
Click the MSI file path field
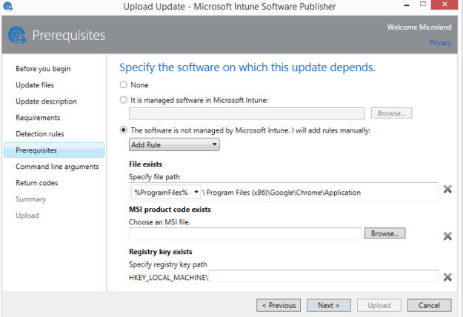(x=244, y=234)
